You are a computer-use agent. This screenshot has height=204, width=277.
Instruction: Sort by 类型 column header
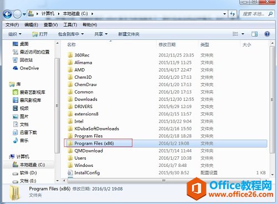pos(204,44)
